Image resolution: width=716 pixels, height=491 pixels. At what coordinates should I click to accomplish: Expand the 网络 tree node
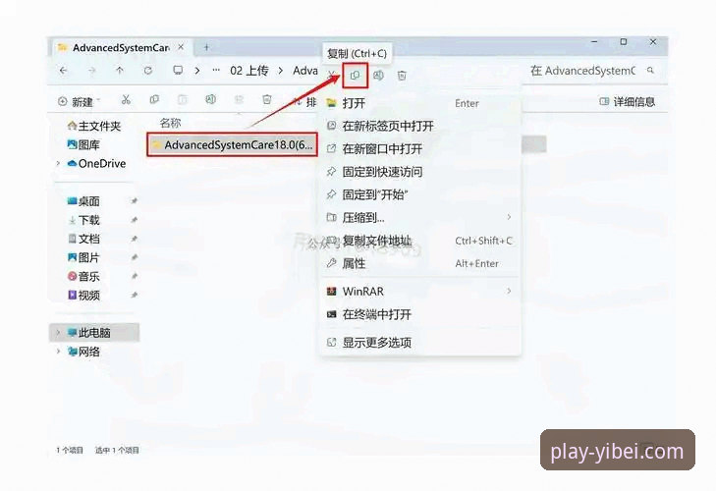(58, 352)
